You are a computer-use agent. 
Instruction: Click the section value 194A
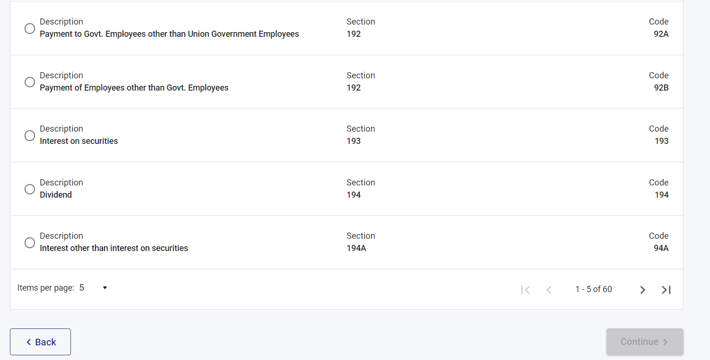(x=356, y=248)
